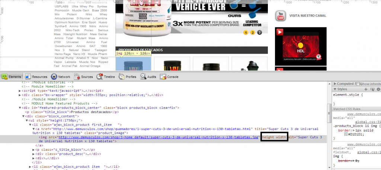Select the MODULE Home Featured Products comment

click(x=60, y=103)
